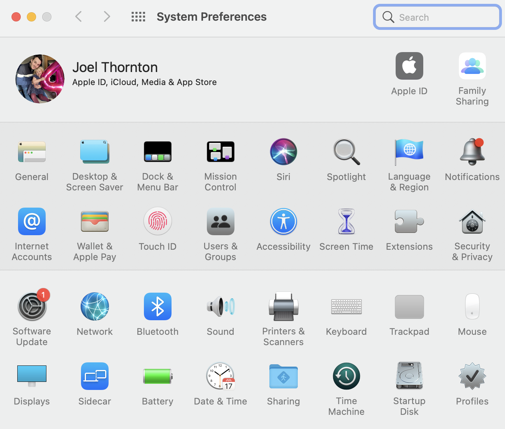Screen dimensions: 505x429
Task: Open Security & Privacy pane
Action: (472, 221)
